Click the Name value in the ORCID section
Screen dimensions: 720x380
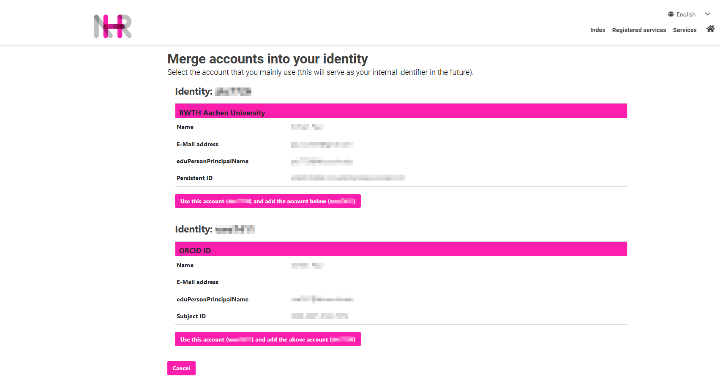tap(307, 265)
